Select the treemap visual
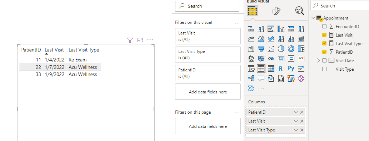This screenshot has width=369, height=141. click(301, 49)
